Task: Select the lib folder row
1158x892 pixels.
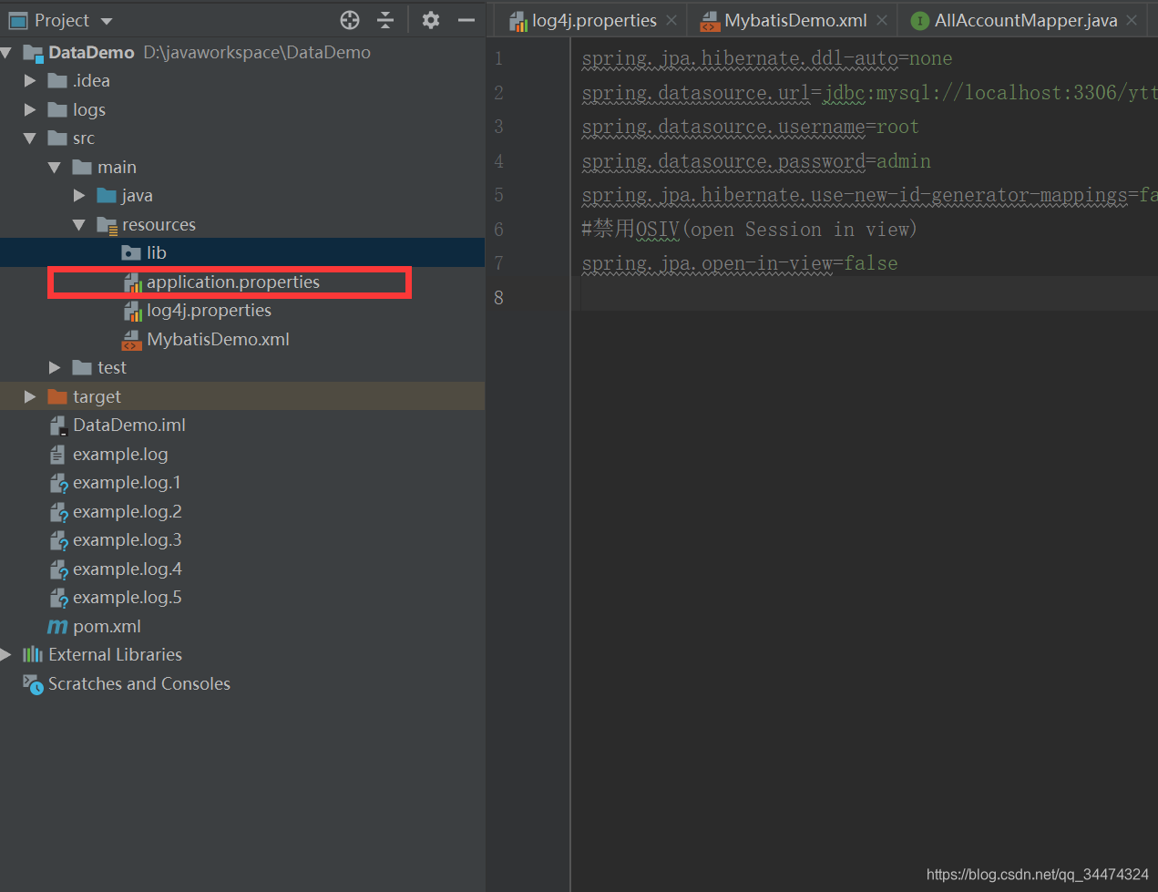Action: pos(242,253)
